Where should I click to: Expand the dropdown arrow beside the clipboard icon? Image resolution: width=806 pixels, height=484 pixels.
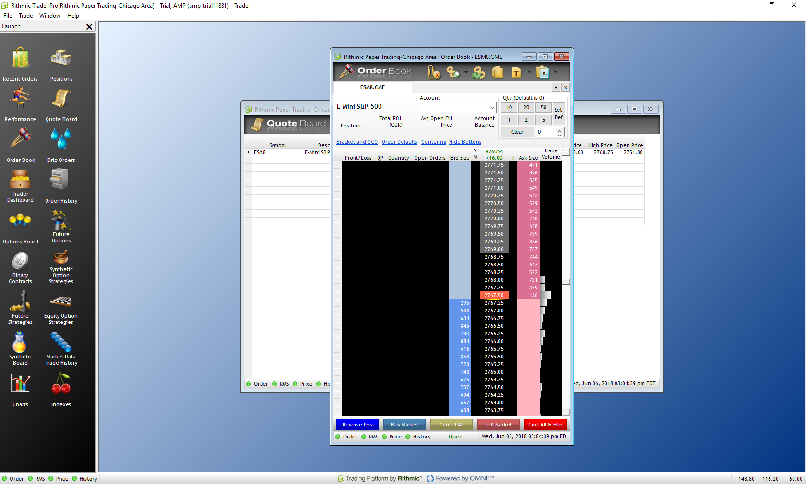[555, 73]
